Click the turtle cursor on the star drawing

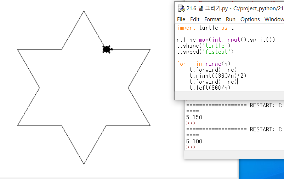tap(107, 49)
